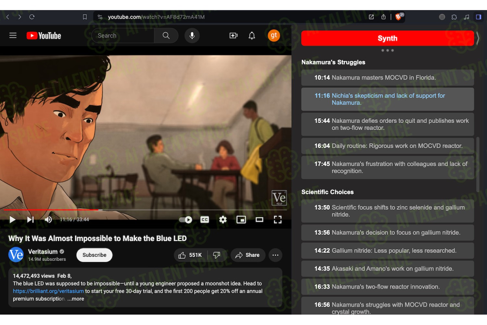Image resolution: width=487 pixels, height=325 pixels.
Task: Open page in external window icon
Action: tap(371, 17)
